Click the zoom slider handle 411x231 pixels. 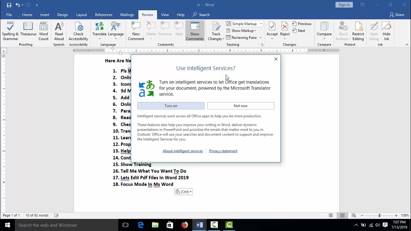click(x=379, y=216)
